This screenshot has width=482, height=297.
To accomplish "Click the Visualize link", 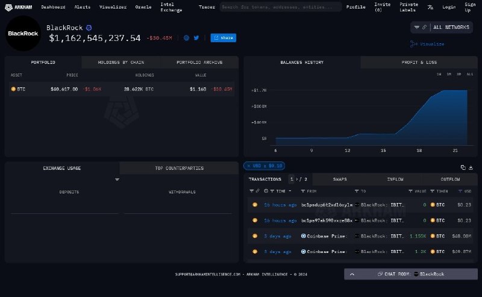I will click(x=427, y=44).
